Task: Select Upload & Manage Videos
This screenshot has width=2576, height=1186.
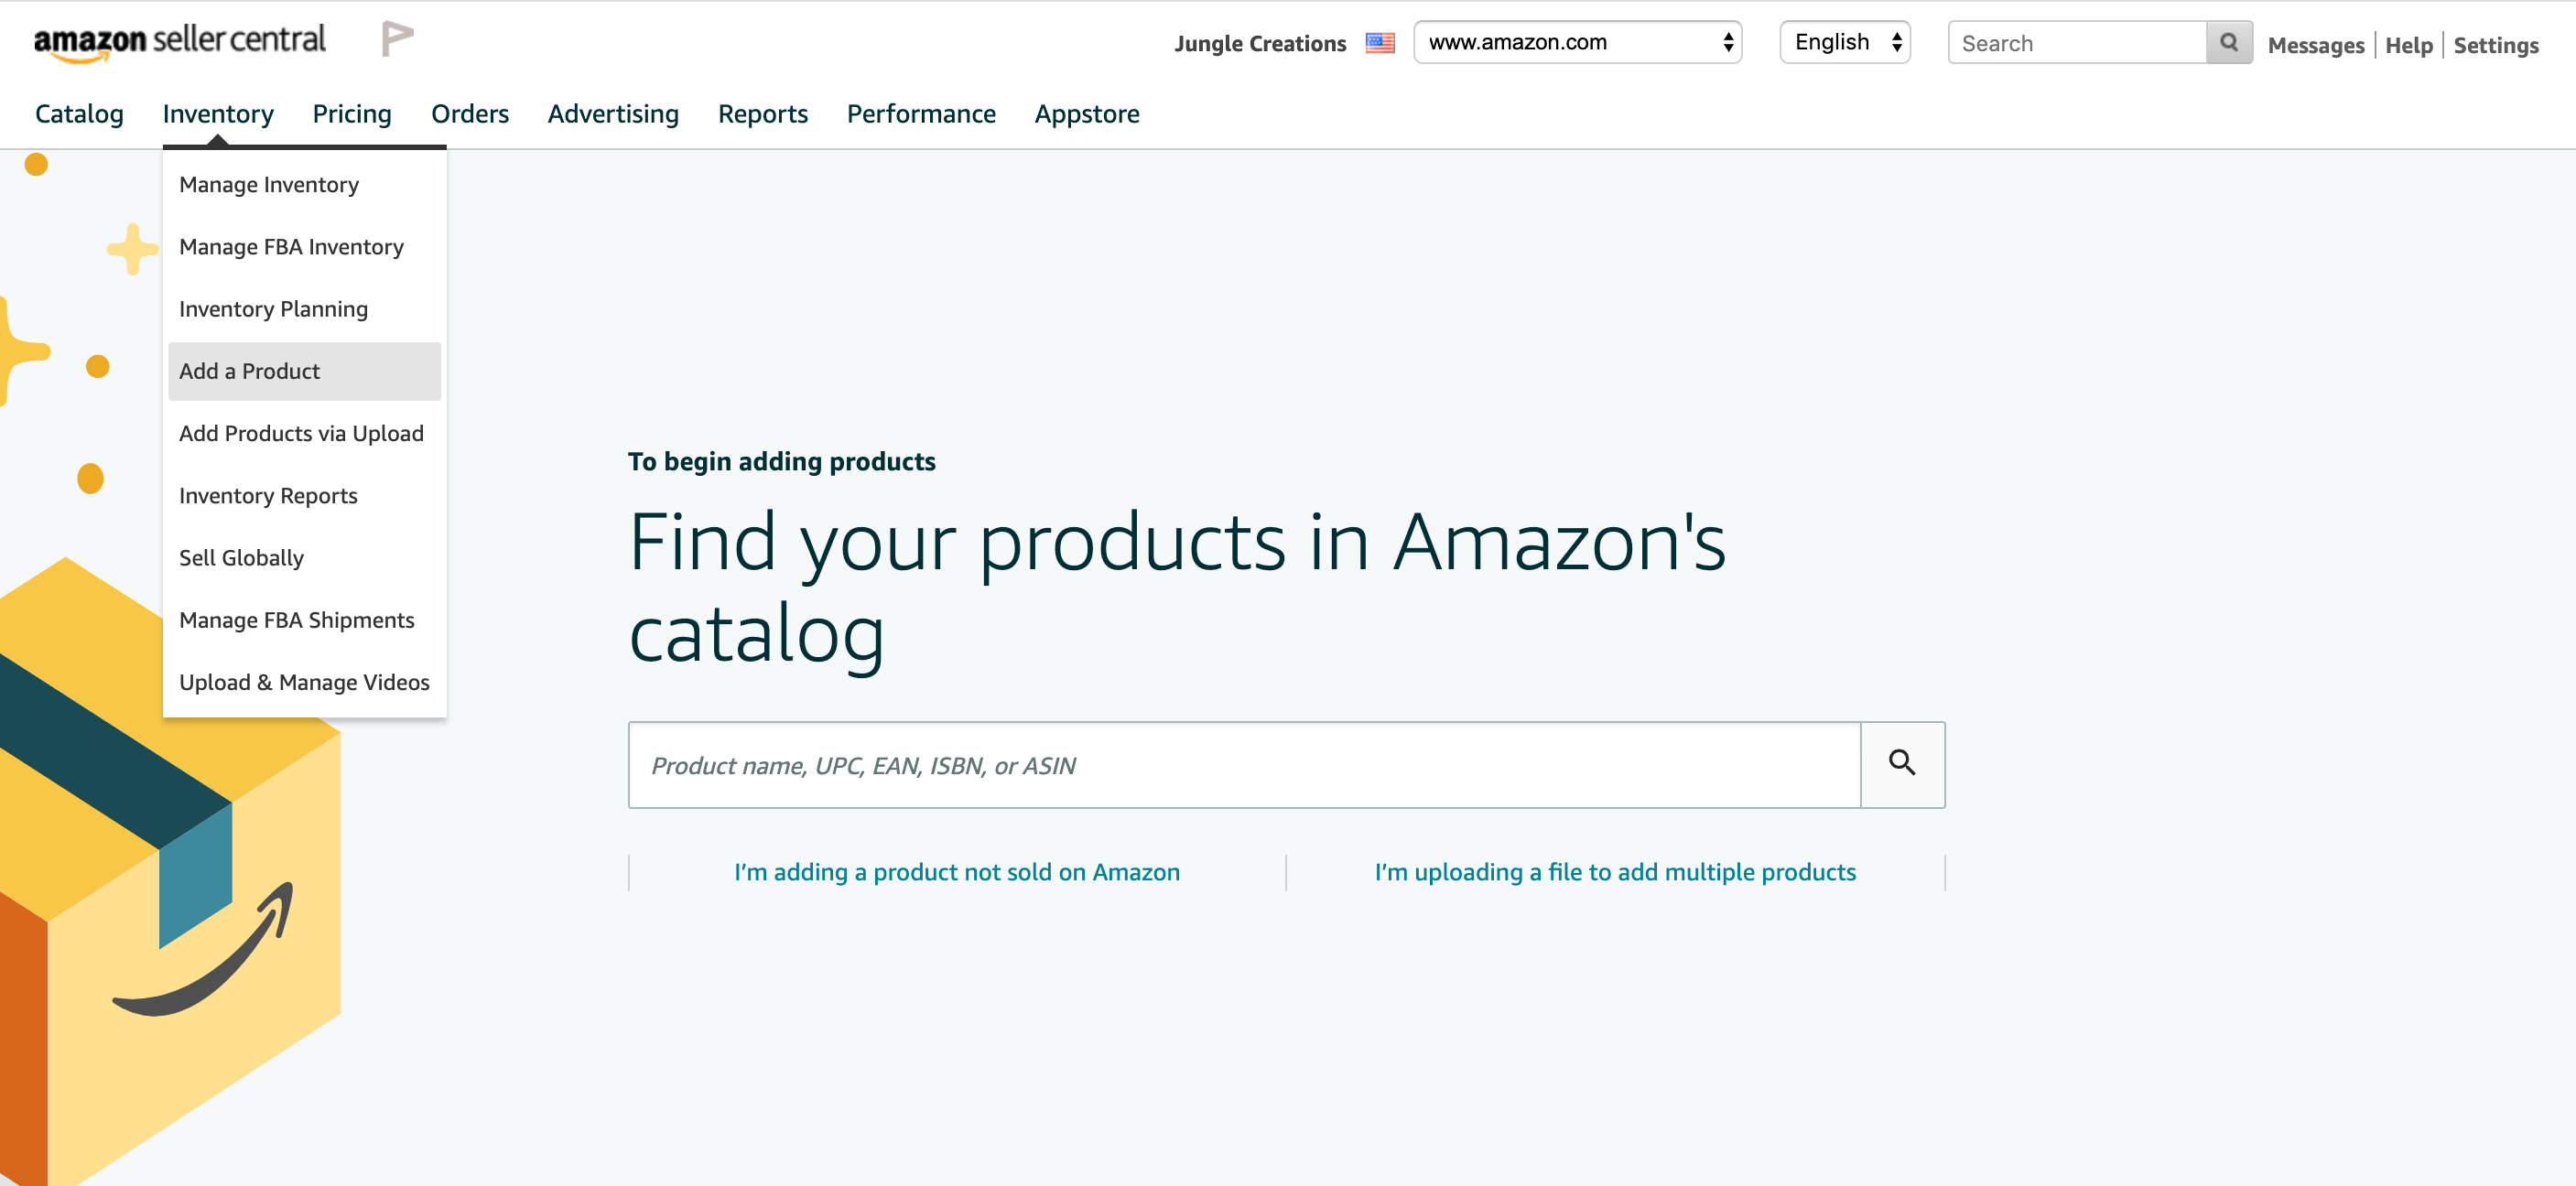Action: [304, 682]
